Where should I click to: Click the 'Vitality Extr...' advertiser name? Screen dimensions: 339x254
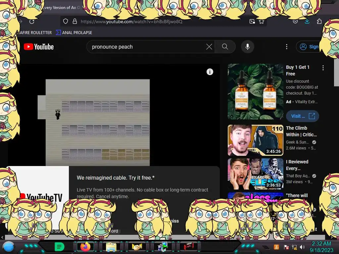(306, 102)
